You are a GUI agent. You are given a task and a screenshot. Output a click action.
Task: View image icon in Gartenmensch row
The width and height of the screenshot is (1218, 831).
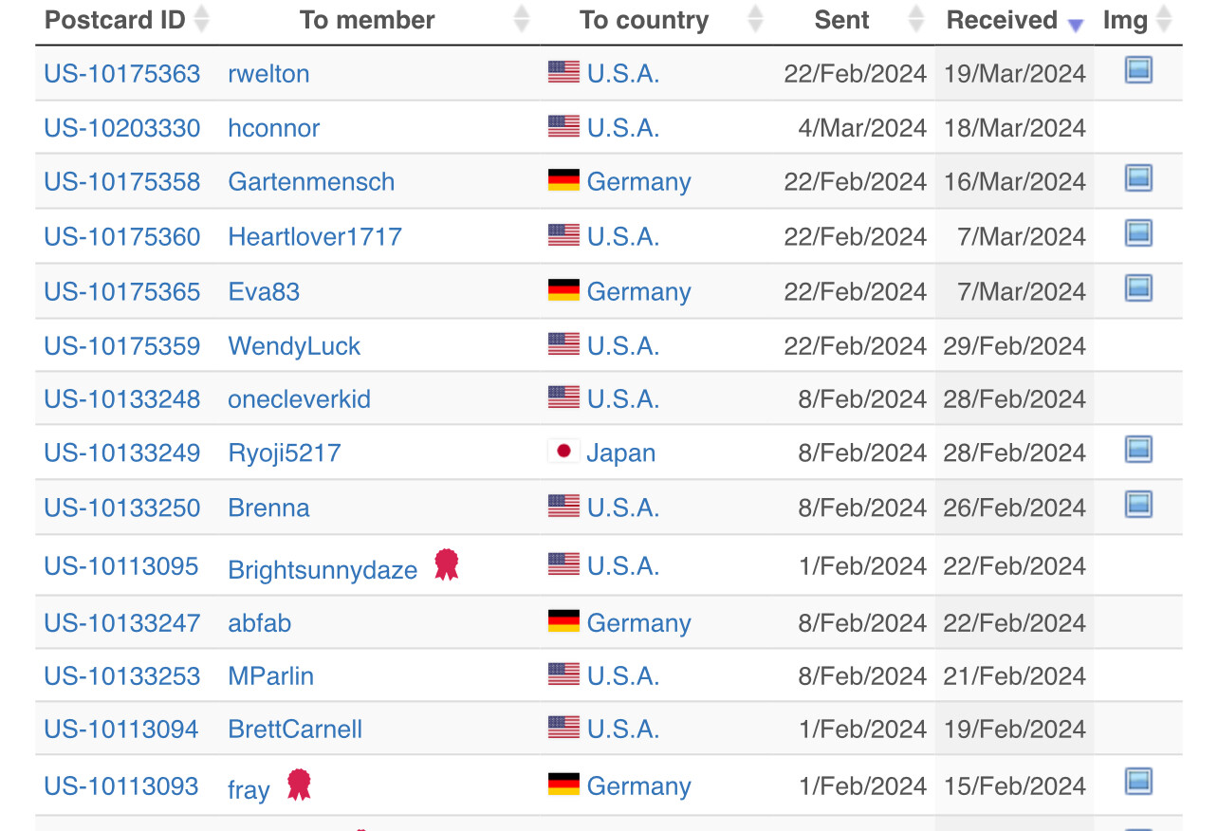coord(1138,178)
